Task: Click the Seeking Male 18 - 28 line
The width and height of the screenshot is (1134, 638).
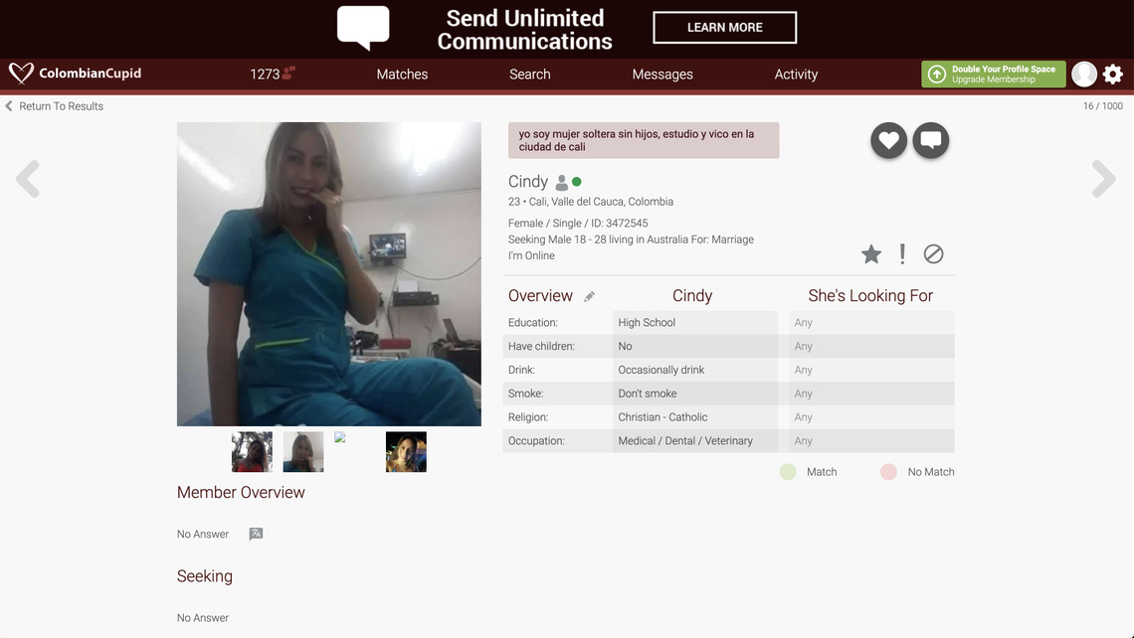Action: pyautogui.click(x=631, y=239)
